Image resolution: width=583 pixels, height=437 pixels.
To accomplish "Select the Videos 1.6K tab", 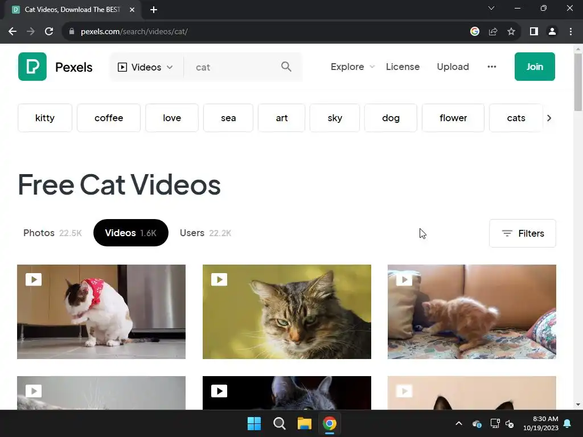I will pos(131,233).
